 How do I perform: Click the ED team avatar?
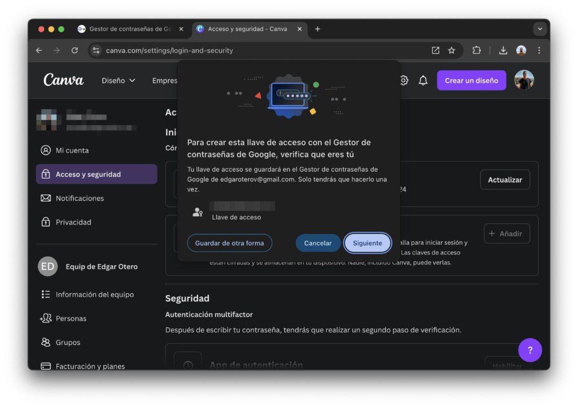pos(47,266)
